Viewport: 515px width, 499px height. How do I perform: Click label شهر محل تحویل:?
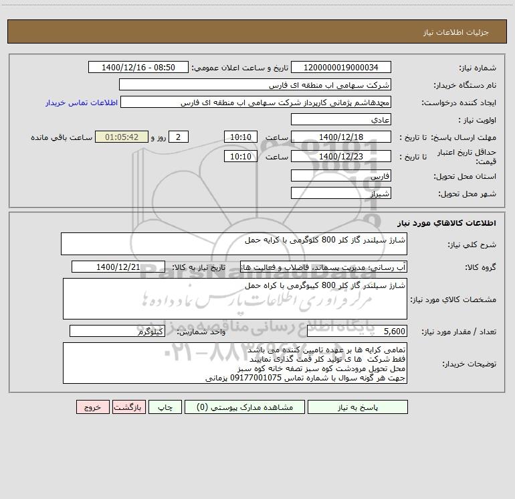click(x=468, y=194)
